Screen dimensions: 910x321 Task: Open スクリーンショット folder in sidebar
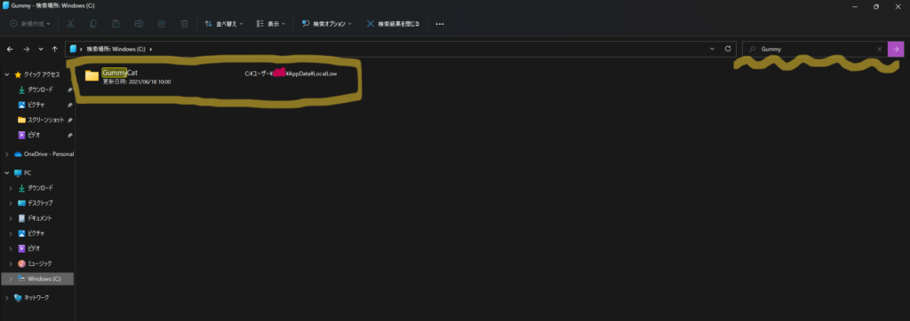pyautogui.click(x=42, y=120)
